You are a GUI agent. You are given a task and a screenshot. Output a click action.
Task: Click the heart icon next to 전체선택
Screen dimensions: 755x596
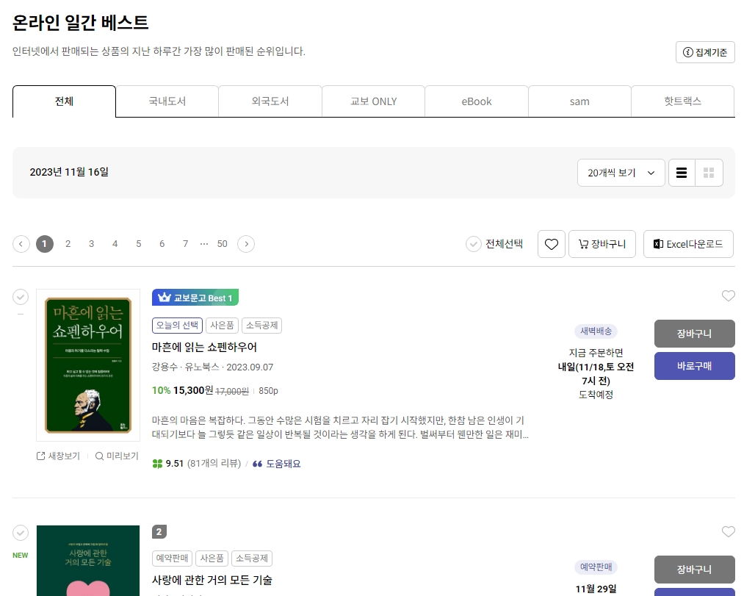coord(552,244)
